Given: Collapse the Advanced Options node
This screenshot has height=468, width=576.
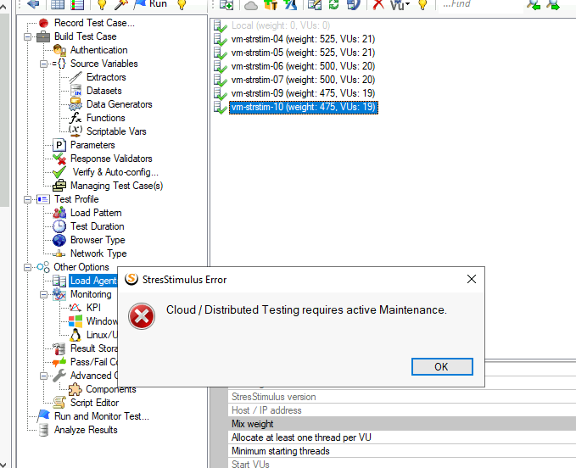Looking at the screenshot, I should click(44, 376).
